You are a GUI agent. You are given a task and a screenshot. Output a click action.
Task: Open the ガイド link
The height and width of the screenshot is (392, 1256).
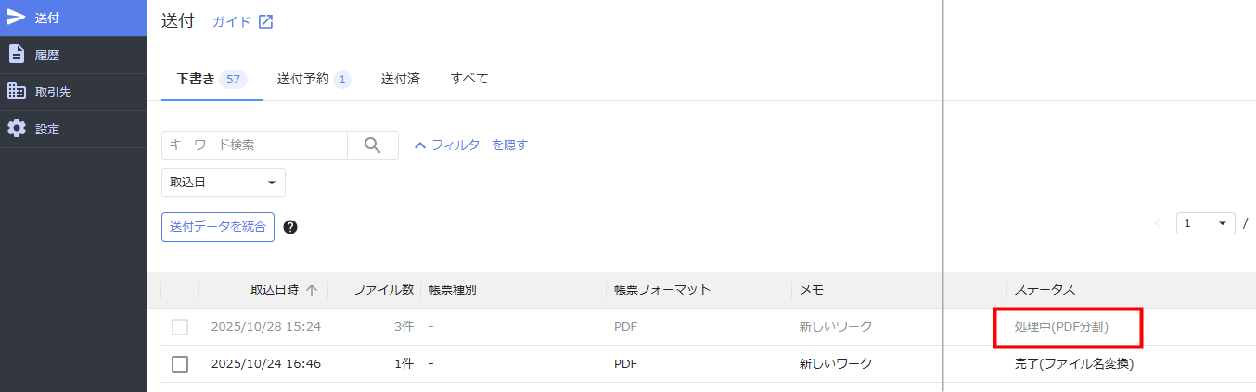click(x=232, y=22)
